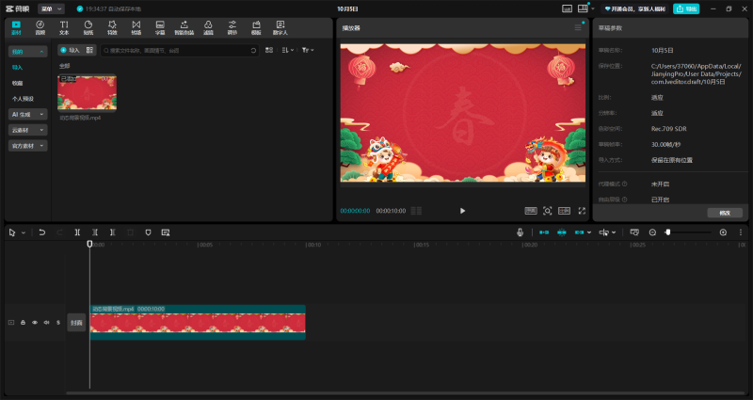This screenshot has width=753, height=400.
Task: Switch media view with the grid/list icon
Action: [269, 50]
